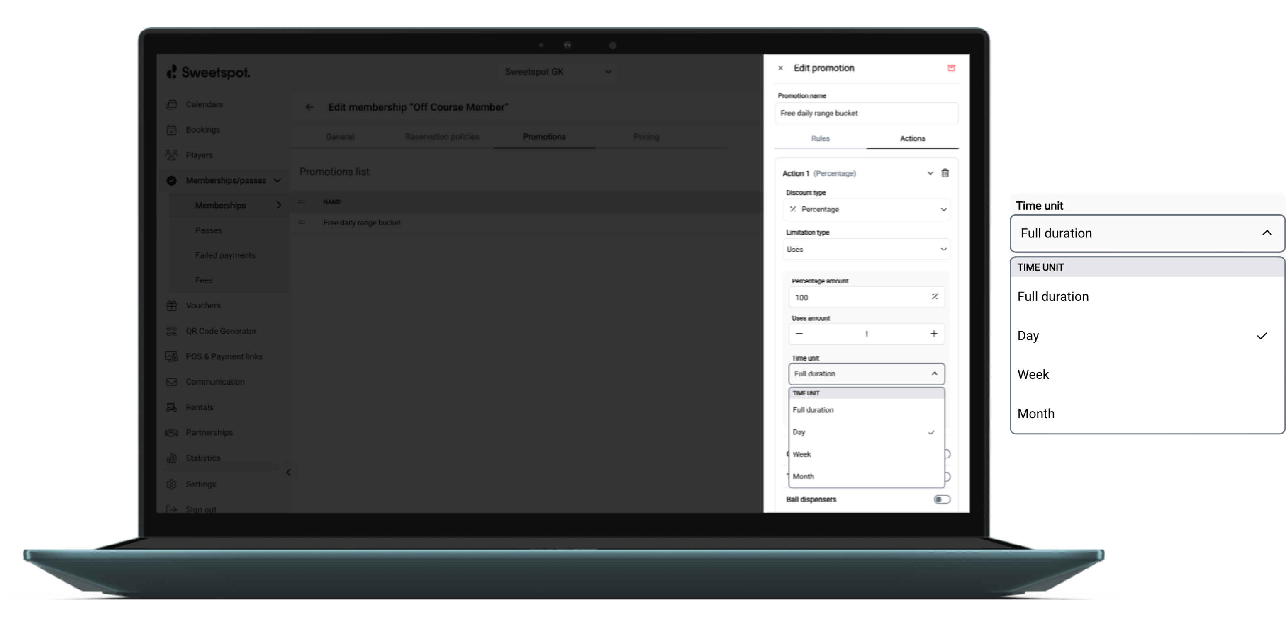Image resolution: width=1286 pixels, height=630 pixels.
Task: Close the Edit promotion panel
Action: pos(781,68)
